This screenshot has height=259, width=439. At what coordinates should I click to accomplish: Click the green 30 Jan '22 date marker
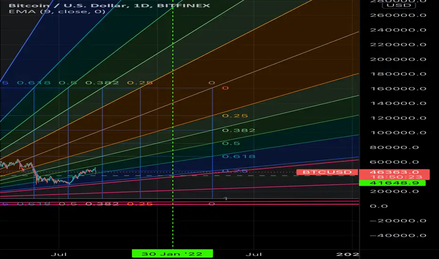[x=172, y=254]
